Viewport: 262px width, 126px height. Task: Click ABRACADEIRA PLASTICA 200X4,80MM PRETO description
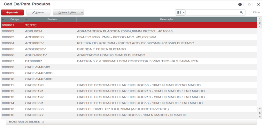pyautogui.click(x=125, y=31)
